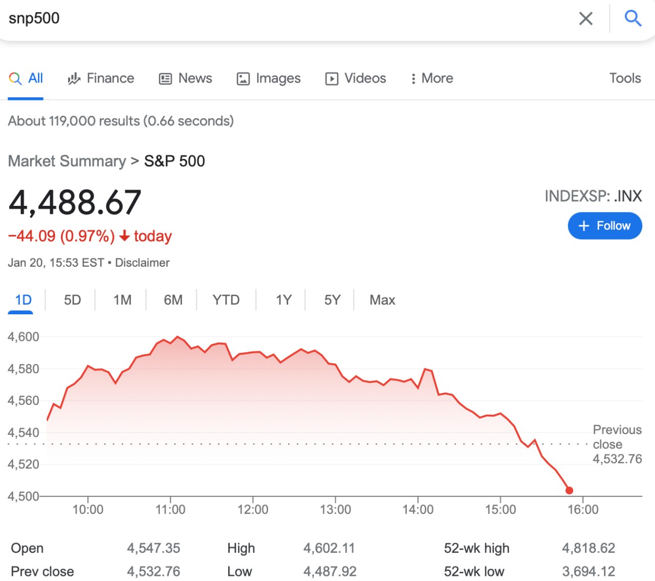
Task: Click the red current-price dot on chart
Action: click(x=569, y=490)
